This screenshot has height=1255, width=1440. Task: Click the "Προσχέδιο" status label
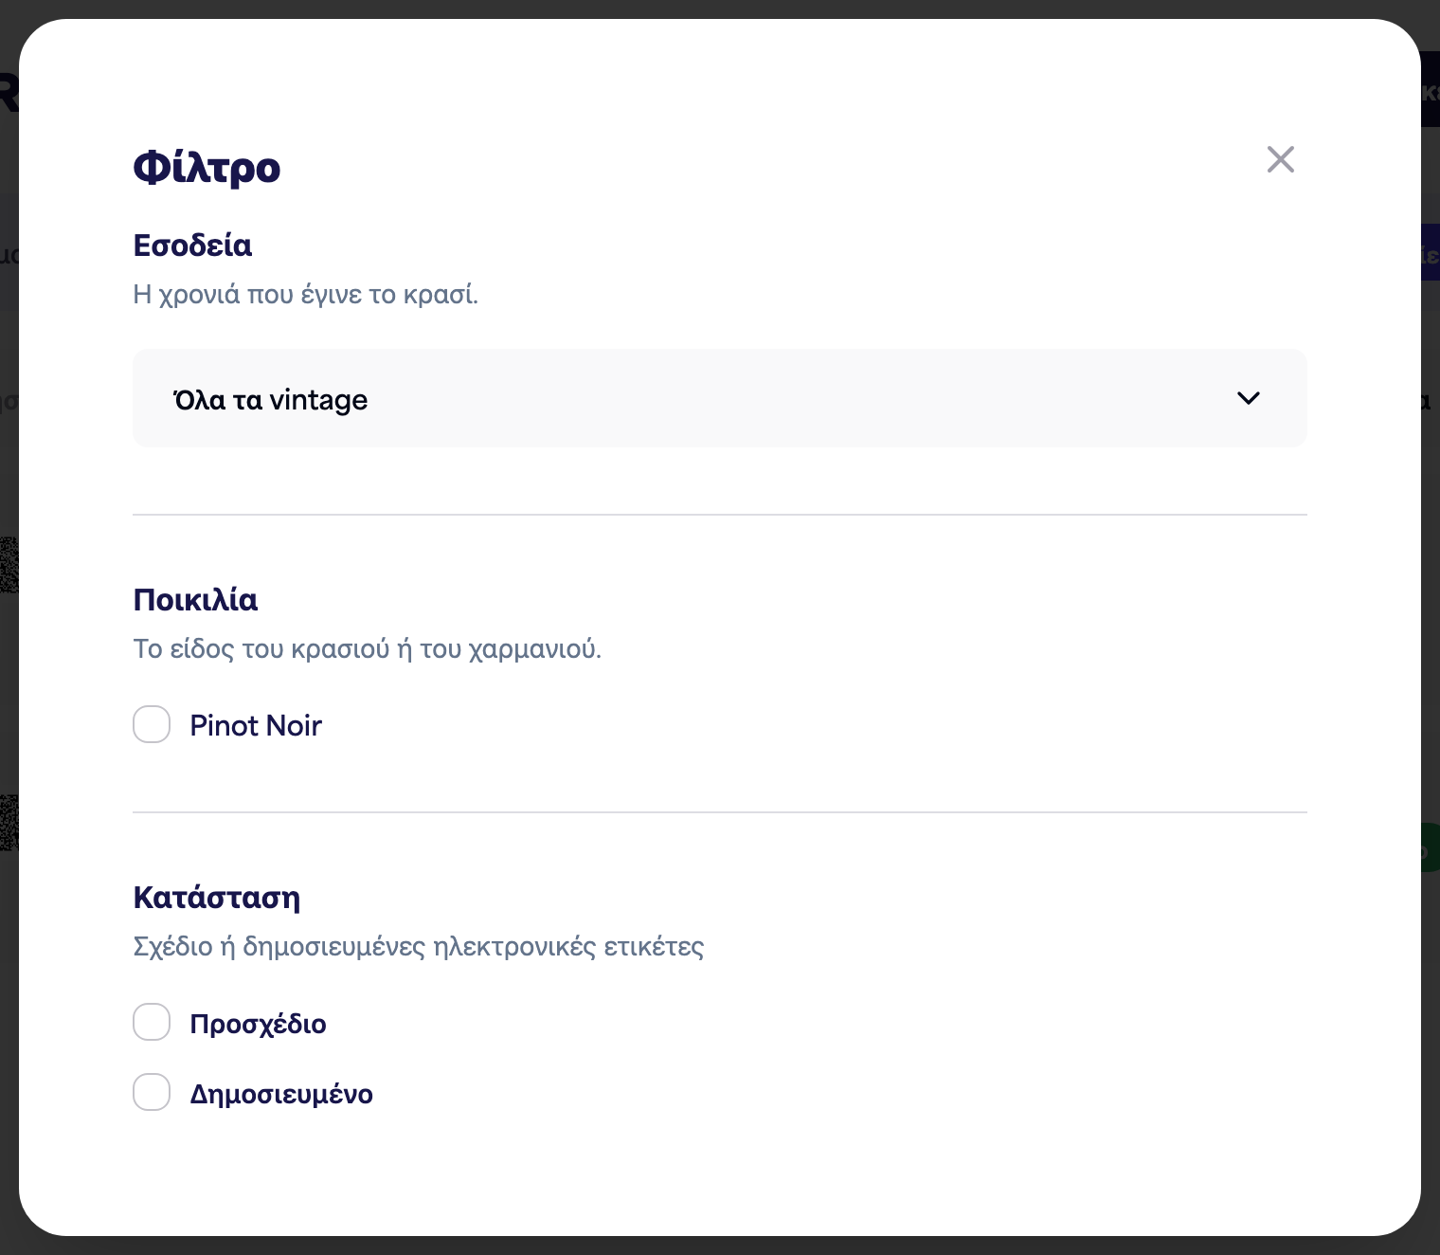point(258,1024)
